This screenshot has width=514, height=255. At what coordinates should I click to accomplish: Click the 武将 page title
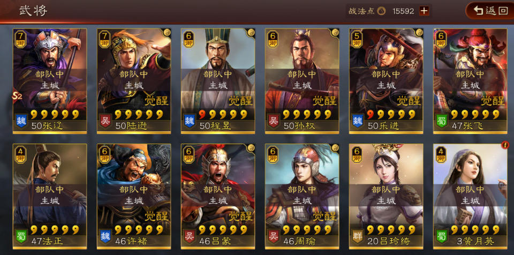pyautogui.click(x=33, y=11)
